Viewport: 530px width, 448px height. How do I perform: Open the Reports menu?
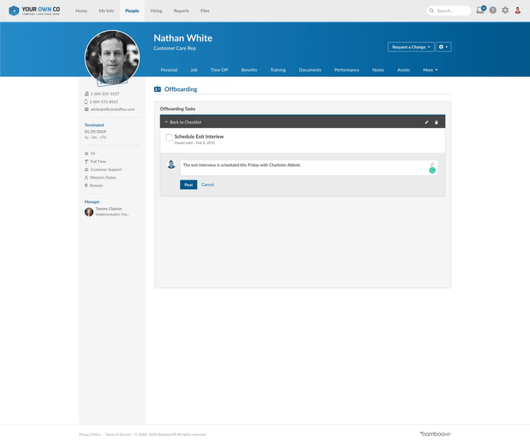182,11
